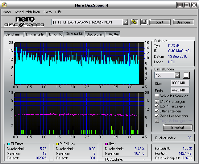Click the upper PI Errors graph

tap(79, 63)
